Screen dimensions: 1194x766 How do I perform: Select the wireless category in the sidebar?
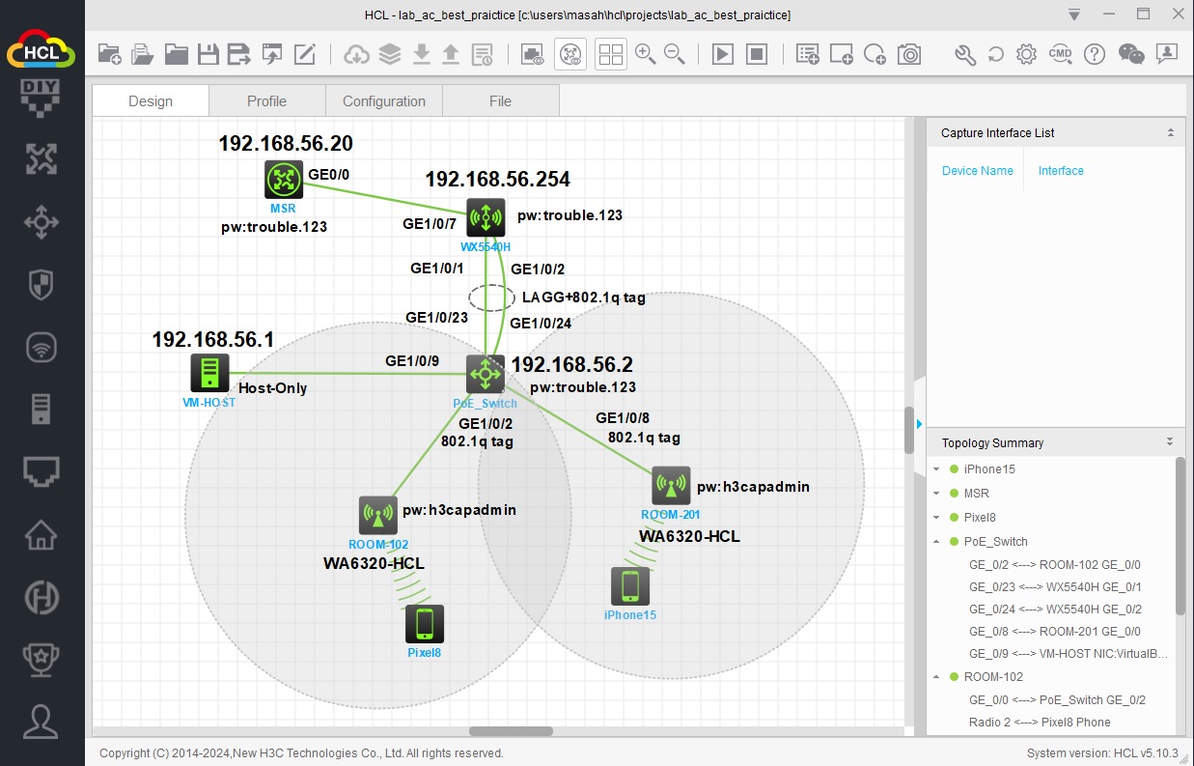(42, 347)
